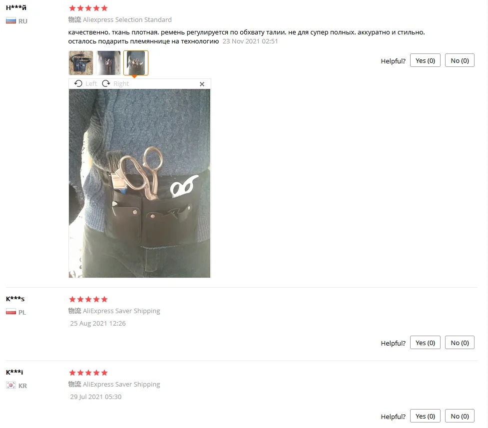This screenshot has height=428, width=488.
Task: Close the enlarged review photo
Action: [x=202, y=84]
